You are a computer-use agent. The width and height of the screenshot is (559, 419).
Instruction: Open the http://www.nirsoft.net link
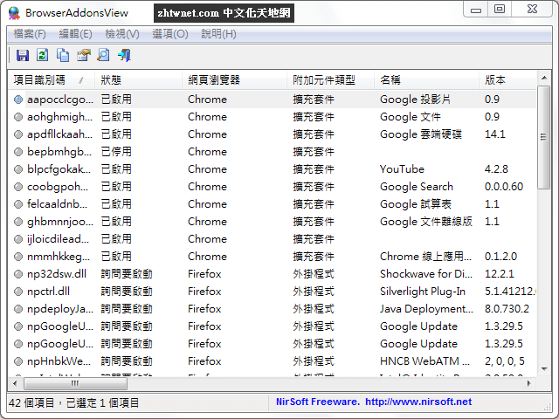pos(418,402)
